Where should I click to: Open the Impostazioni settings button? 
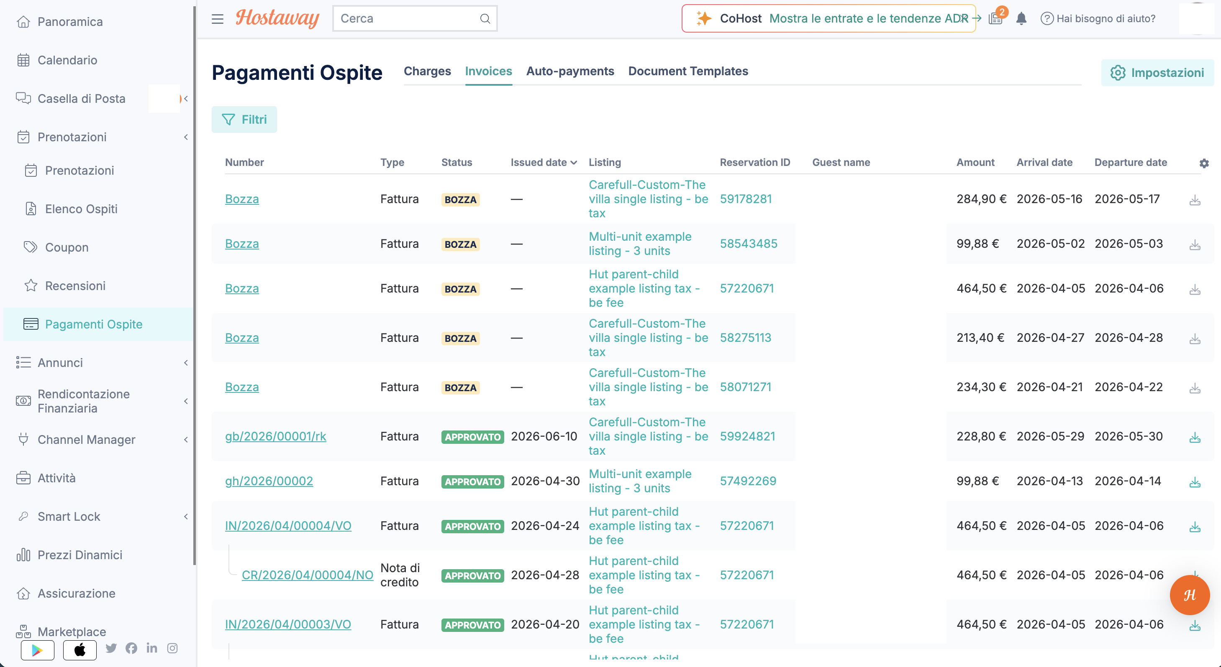click(x=1157, y=72)
